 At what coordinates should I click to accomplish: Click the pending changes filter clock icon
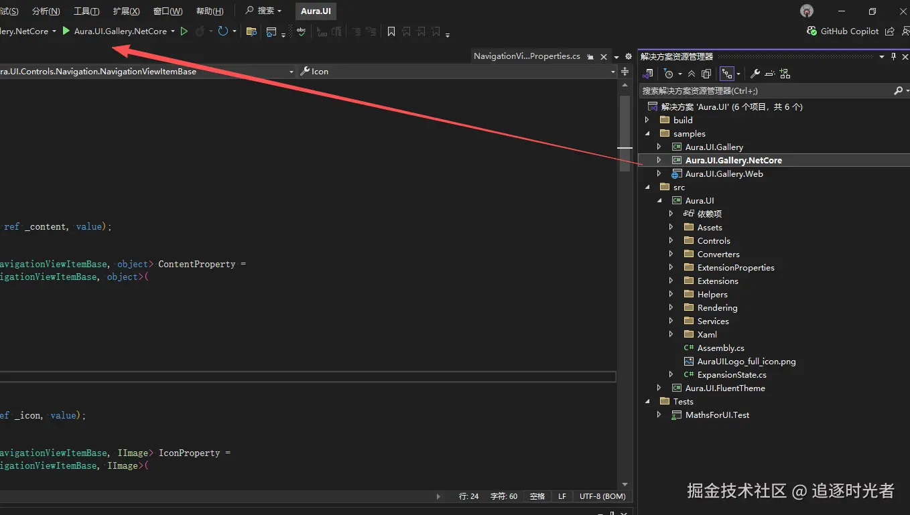[x=668, y=74]
